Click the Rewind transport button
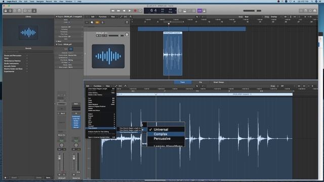324x182 pixels. 113,11
